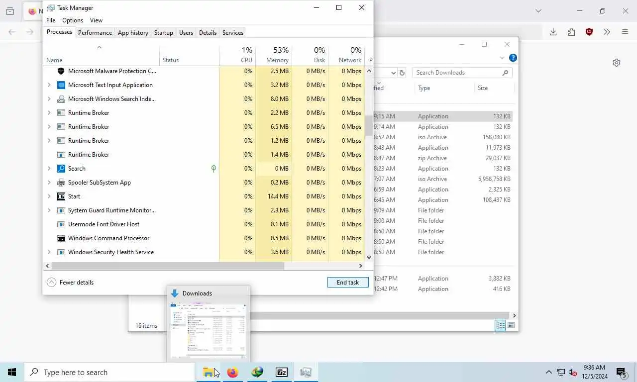Click the Downloads window preview thumbnail
Screen dimensions: 637x382
[208, 330]
